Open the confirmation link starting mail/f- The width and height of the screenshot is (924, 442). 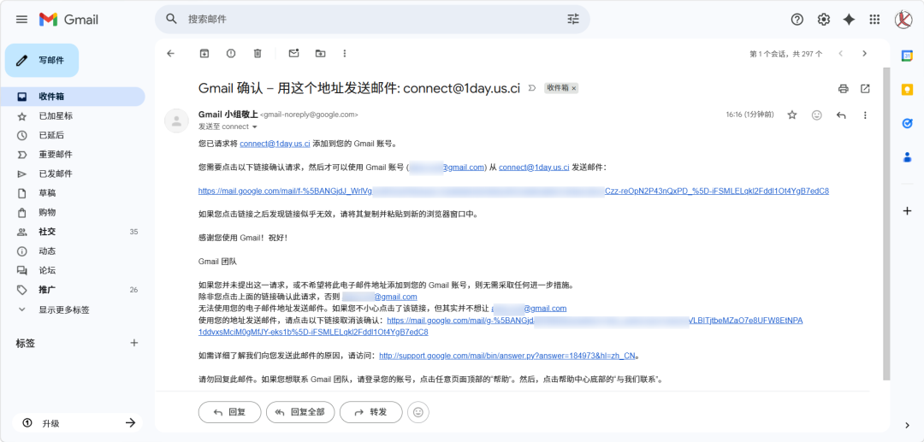click(x=514, y=191)
